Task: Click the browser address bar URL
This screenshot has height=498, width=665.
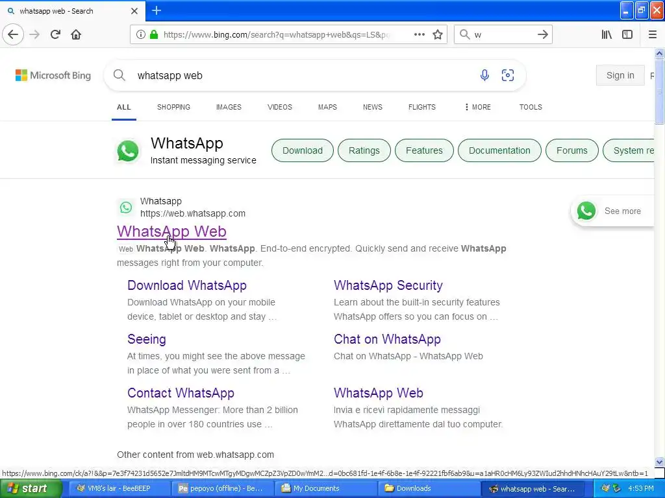Action: pyautogui.click(x=275, y=34)
